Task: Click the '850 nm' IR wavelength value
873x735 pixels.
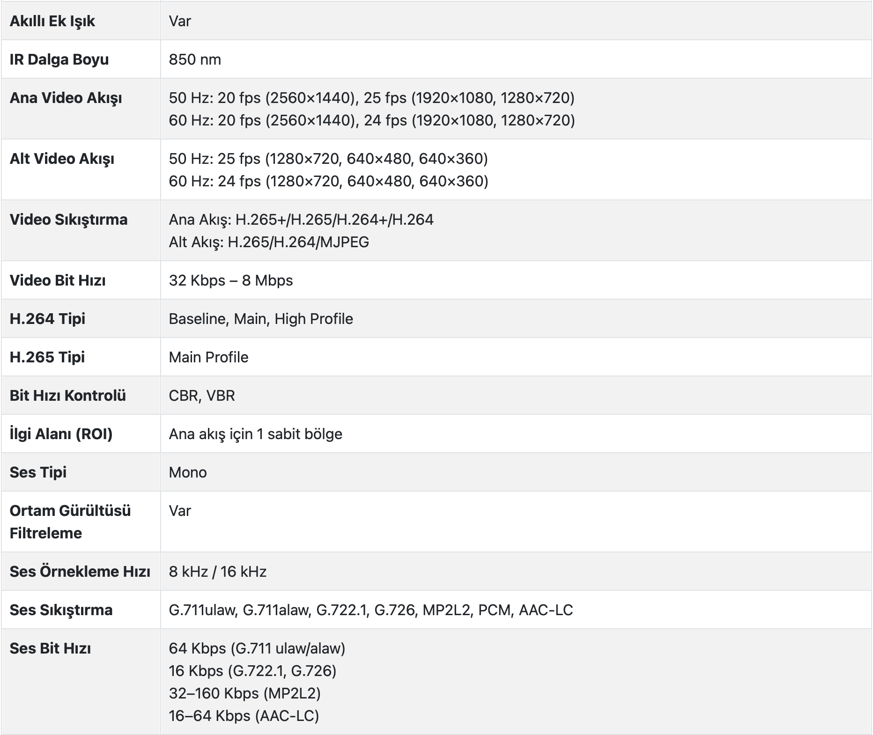Action: pyautogui.click(x=195, y=59)
